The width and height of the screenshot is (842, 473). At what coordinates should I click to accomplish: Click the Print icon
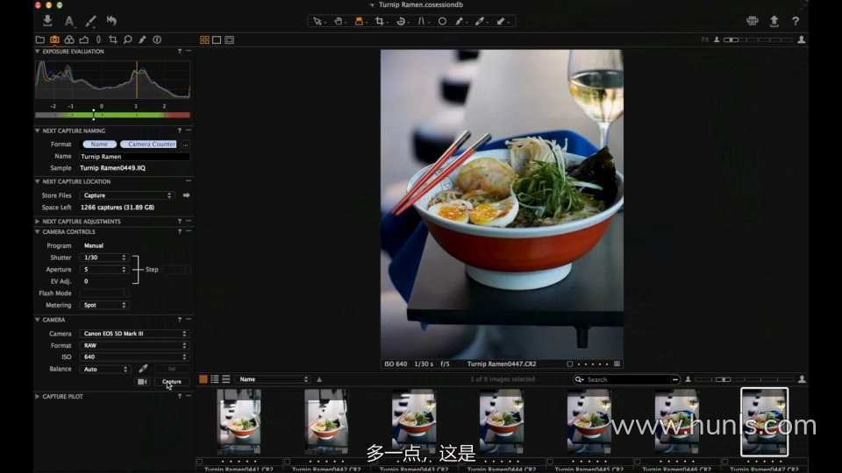(752, 21)
